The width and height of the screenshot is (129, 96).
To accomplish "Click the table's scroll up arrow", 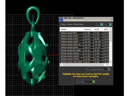I will [111, 29].
